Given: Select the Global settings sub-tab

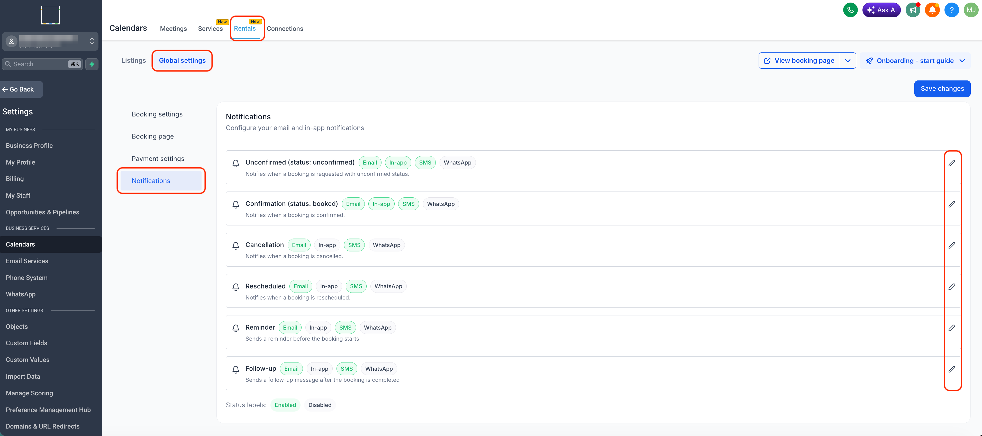Looking at the screenshot, I should [182, 61].
